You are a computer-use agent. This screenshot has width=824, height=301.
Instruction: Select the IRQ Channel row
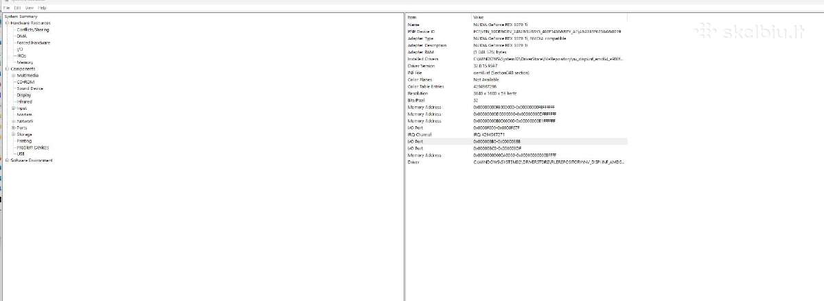[x=516, y=134]
